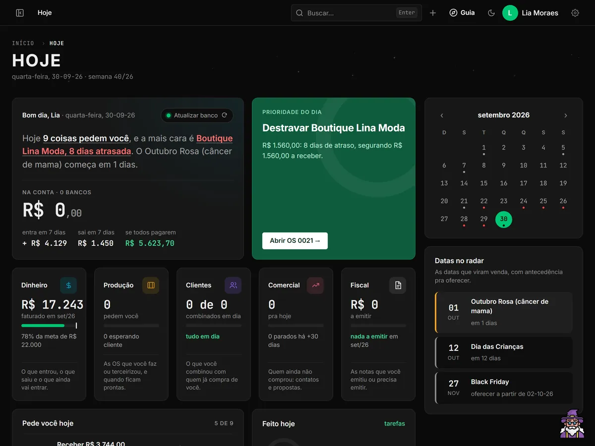
Task: Open the Guia compass button
Action: pyautogui.click(x=462, y=13)
